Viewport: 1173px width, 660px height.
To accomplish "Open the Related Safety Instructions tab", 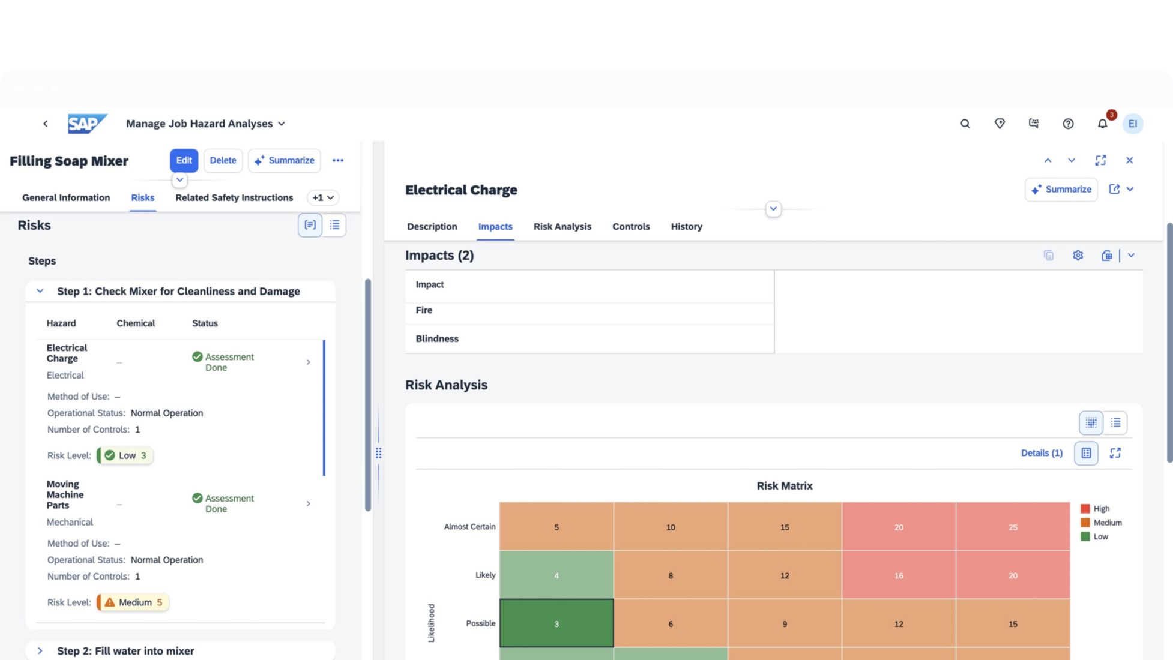I will 234,197.
